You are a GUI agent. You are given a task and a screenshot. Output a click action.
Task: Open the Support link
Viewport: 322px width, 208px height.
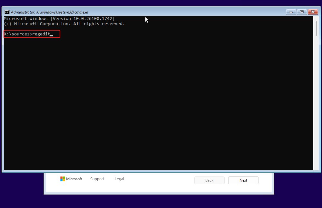pos(97,179)
